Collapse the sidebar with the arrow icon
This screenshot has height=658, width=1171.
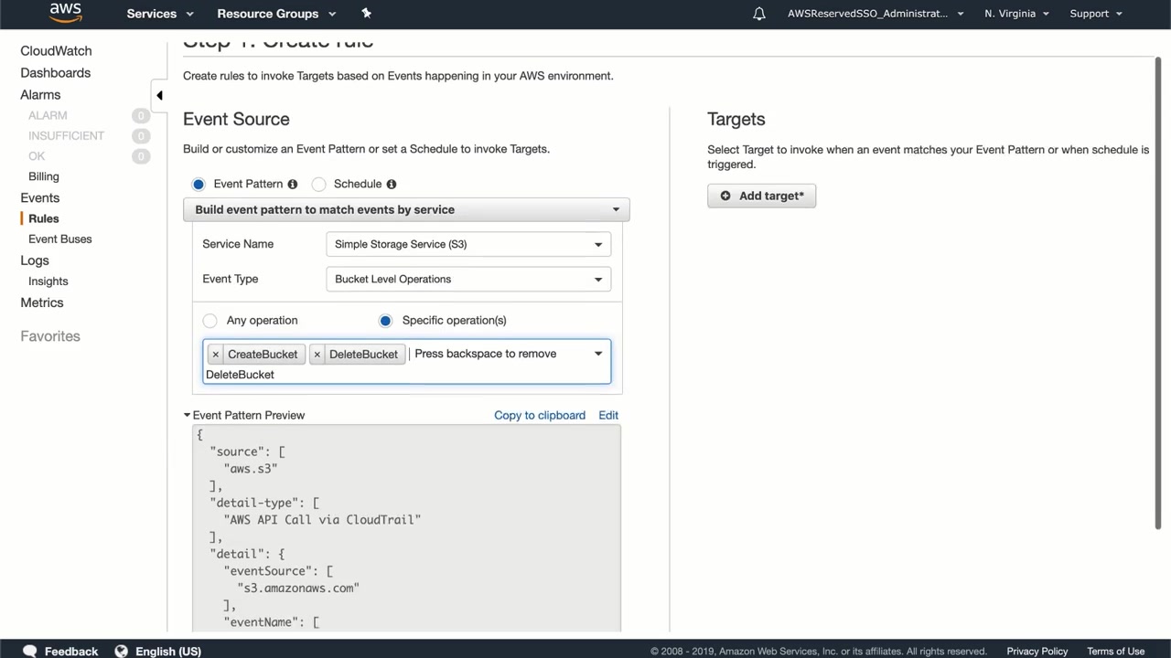point(159,95)
